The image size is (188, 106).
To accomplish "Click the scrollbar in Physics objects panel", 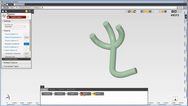I will tap(30, 35).
